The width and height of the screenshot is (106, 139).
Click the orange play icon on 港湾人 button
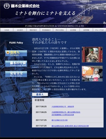coord(8,52)
